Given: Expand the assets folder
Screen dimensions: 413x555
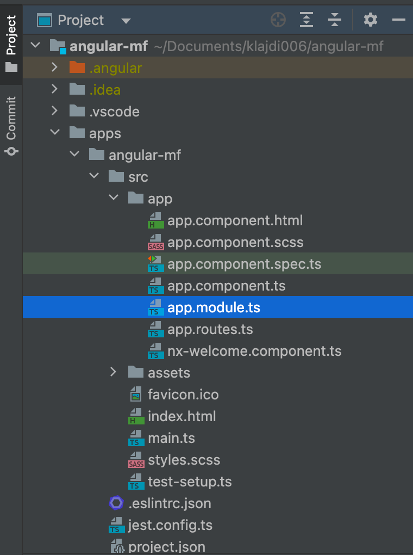Looking at the screenshot, I should point(113,372).
